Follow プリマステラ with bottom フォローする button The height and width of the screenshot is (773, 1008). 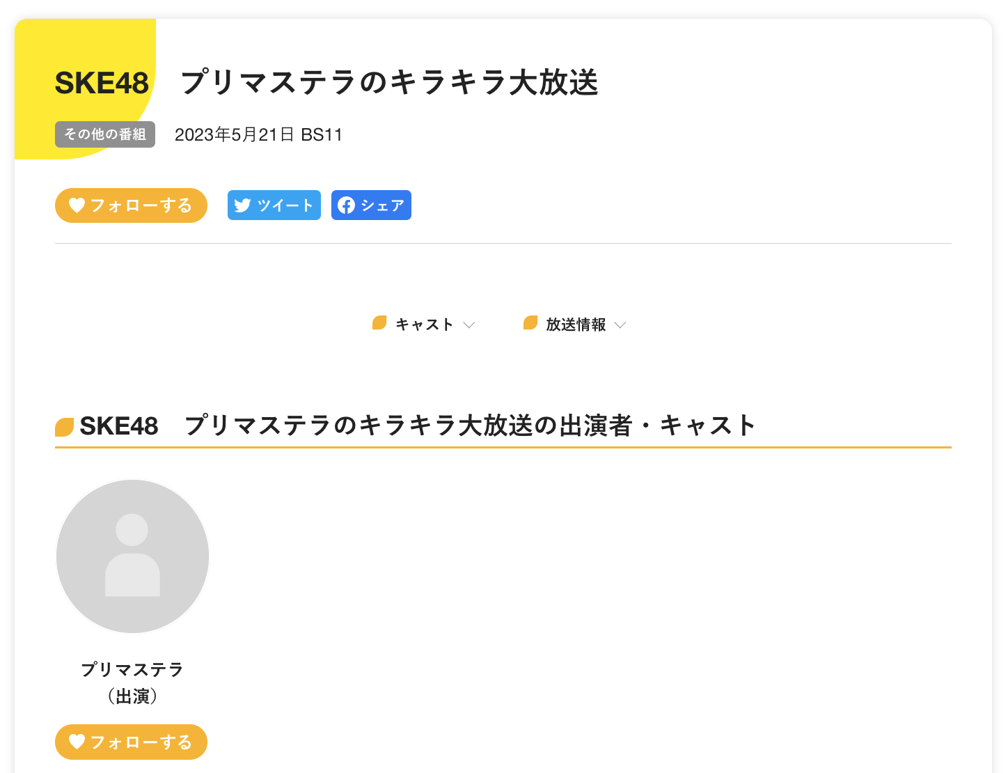coord(131,742)
